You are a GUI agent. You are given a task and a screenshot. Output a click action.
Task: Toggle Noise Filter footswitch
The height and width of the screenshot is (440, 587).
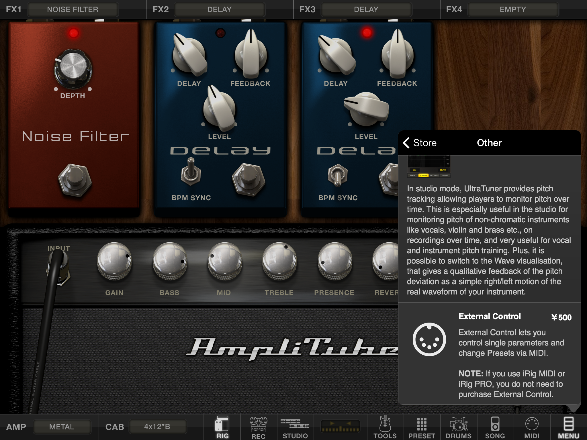75,180
